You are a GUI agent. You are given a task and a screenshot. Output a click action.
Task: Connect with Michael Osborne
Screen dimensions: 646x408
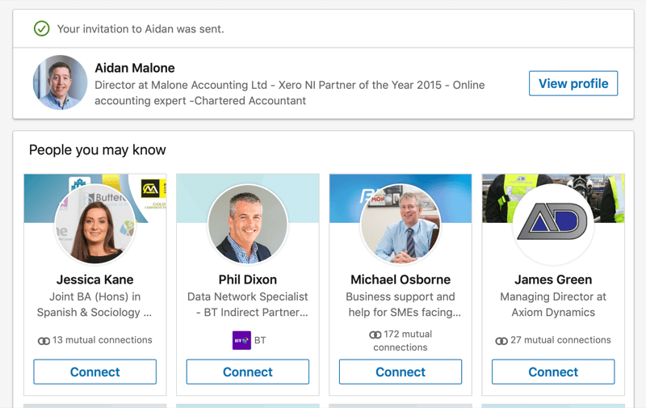[401, 372]
